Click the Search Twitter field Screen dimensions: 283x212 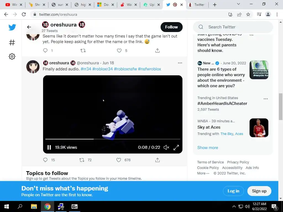233,27
